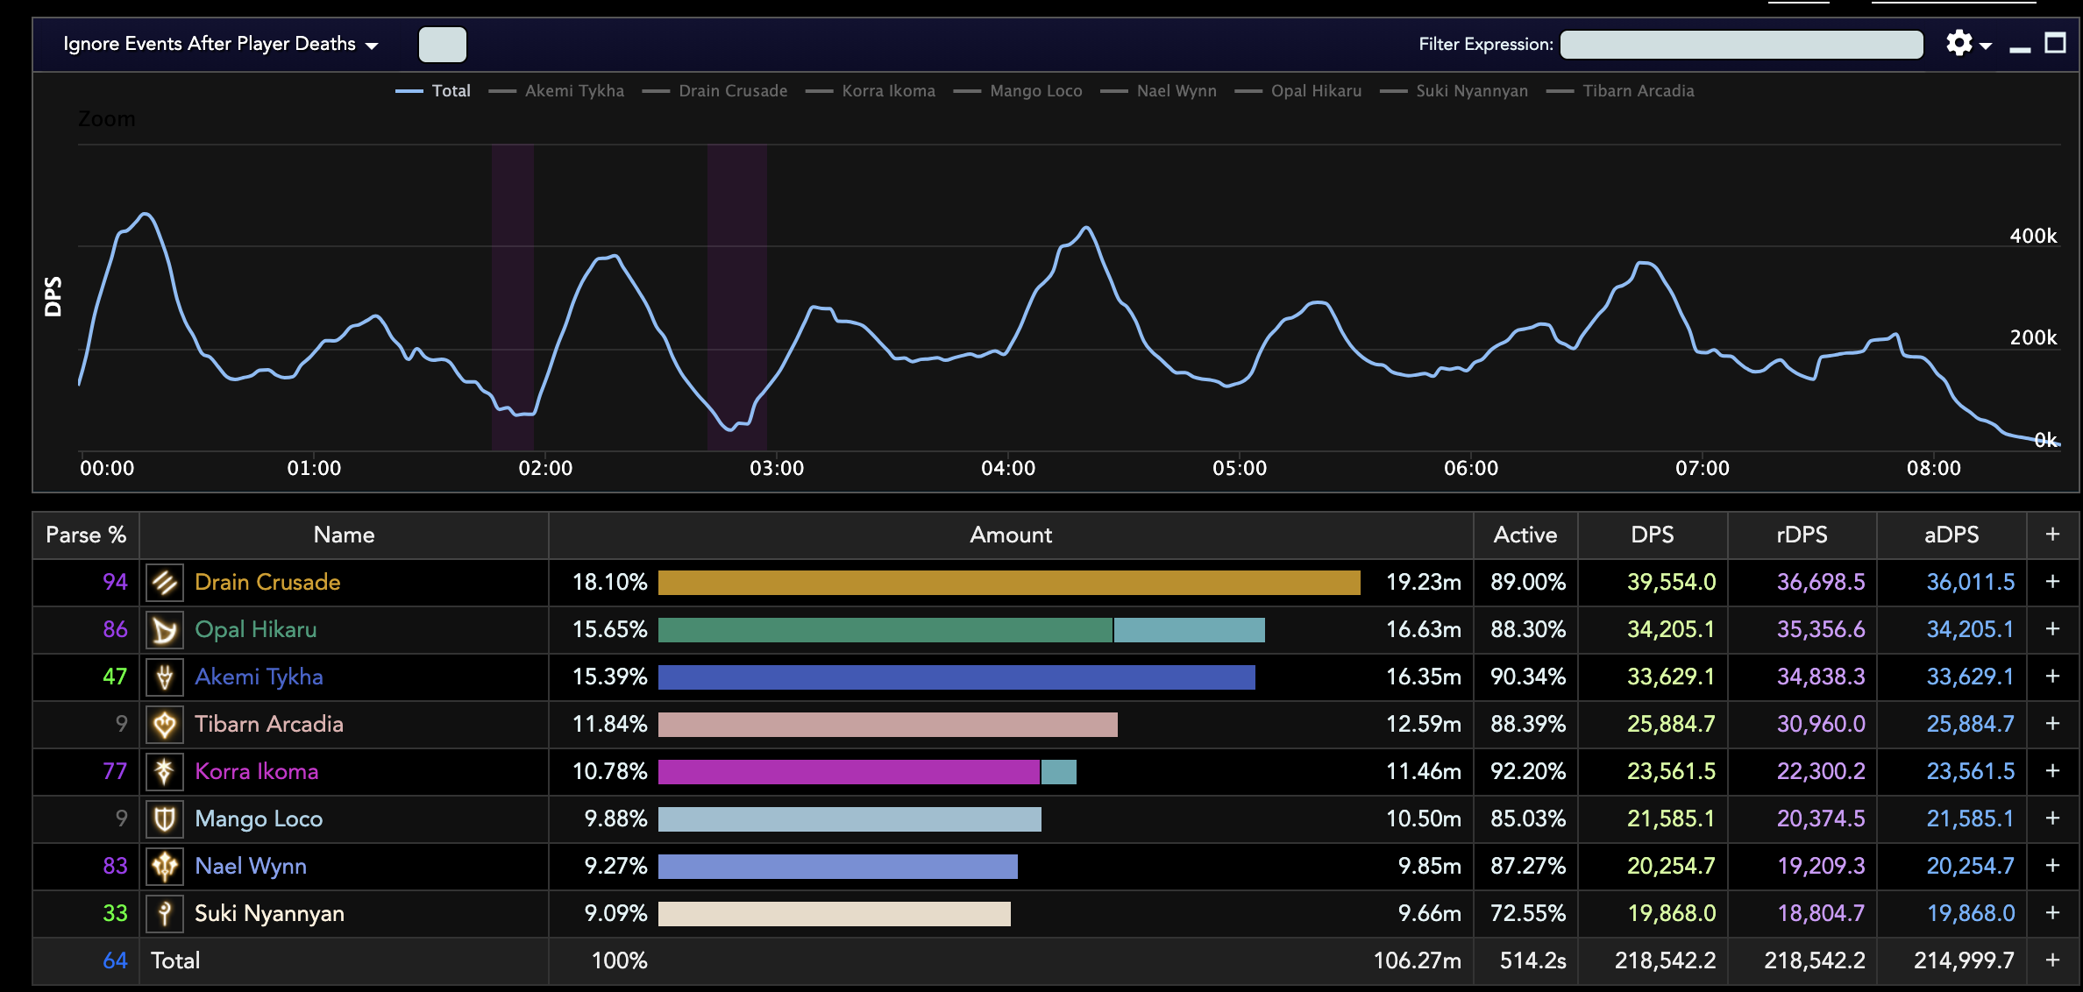Image resolution: width=2083 pixels, height=992 pixels.
Task: Open Nael Wynn player name link
Action: (x=251, y=867)
